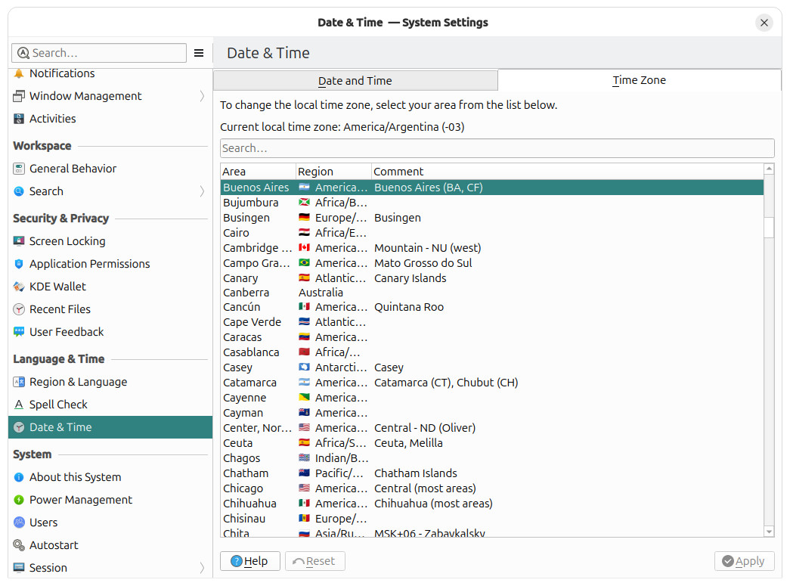Click the scroll down arrow of timezone list
The height and width of the screenshot is (586, 790).
point(769,531)
